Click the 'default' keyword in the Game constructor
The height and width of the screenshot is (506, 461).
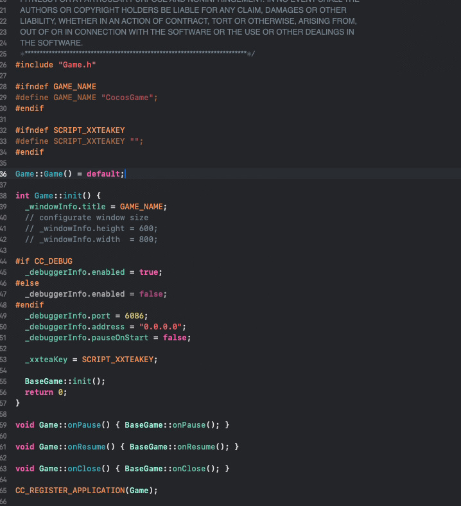pos(103,174)
